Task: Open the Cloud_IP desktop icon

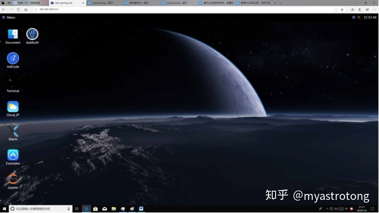Action: [x=13, y=109]
